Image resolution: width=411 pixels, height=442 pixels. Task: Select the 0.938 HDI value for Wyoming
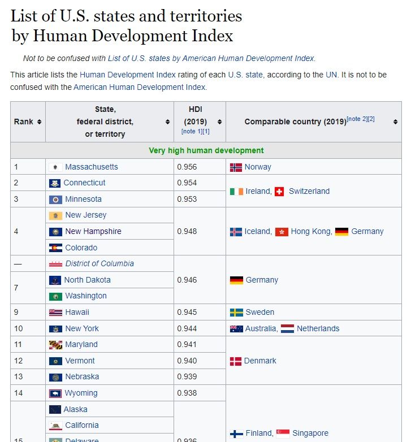200,393
